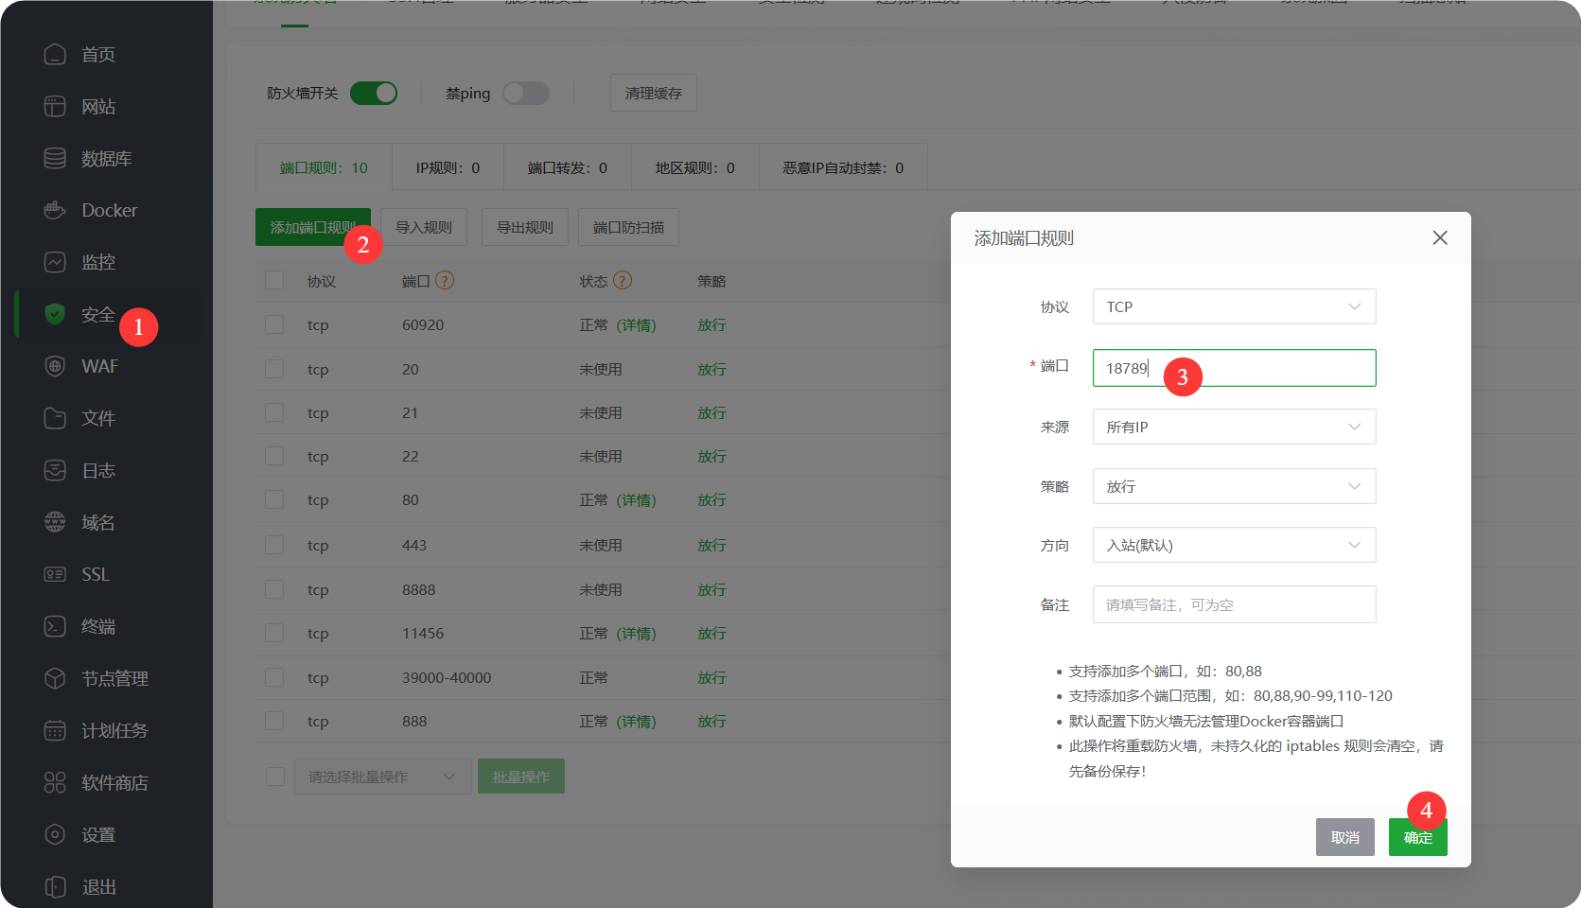The image size is (1581, 908).
Task: Click the 导入规则 button
Action: [424, 227]
